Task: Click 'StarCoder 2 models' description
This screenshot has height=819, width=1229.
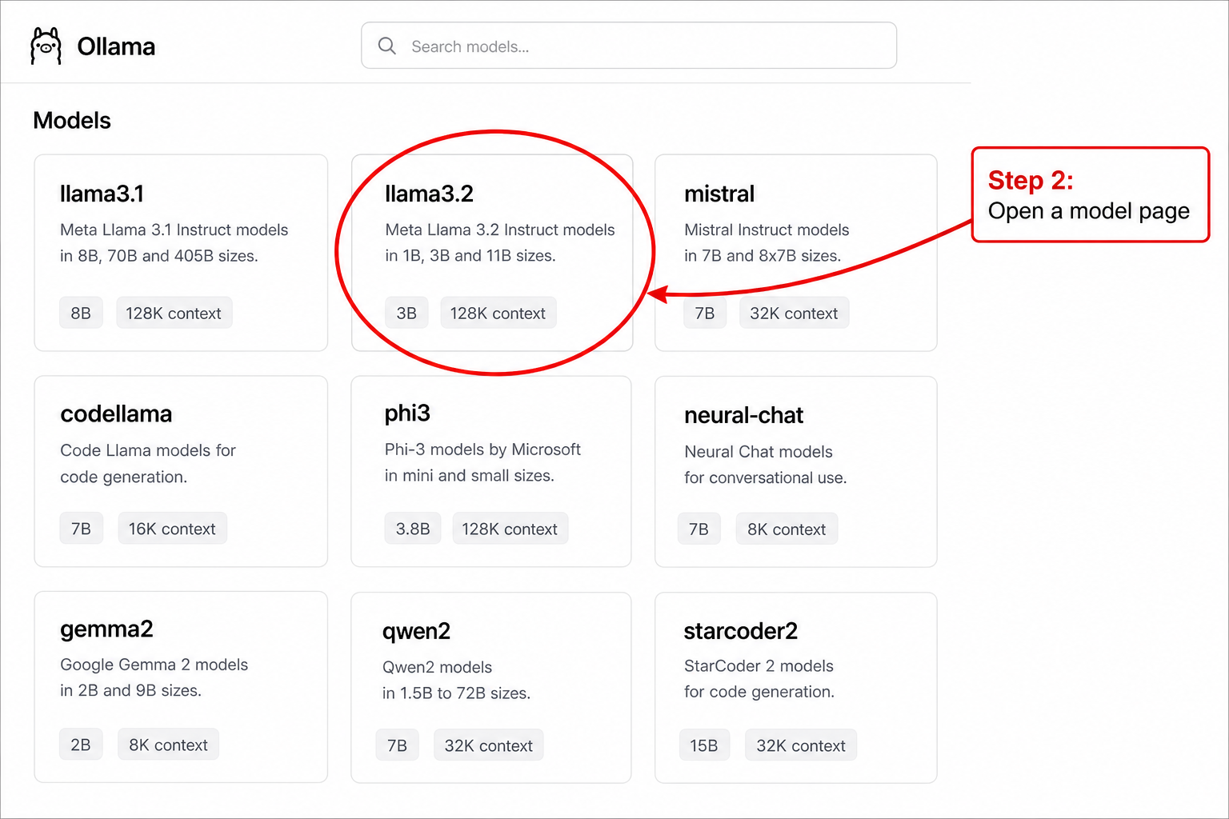Action: [x=759, y=665]
